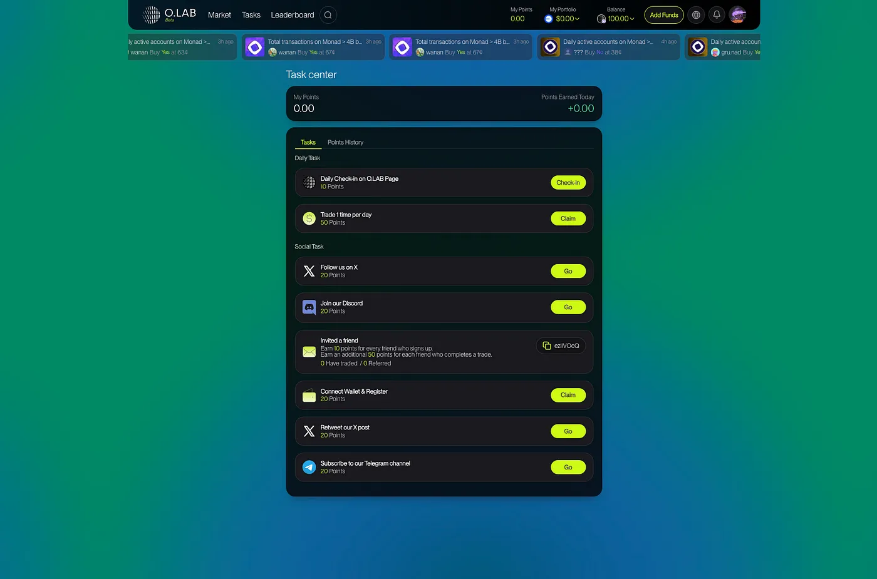Click the search magnifier icon in navbar
Viewport: 877px width, 579px height.
click(x=328, y=15)
